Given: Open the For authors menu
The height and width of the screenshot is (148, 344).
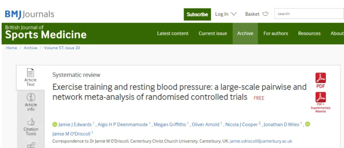Looking at the screenshot, I should 276,33.
